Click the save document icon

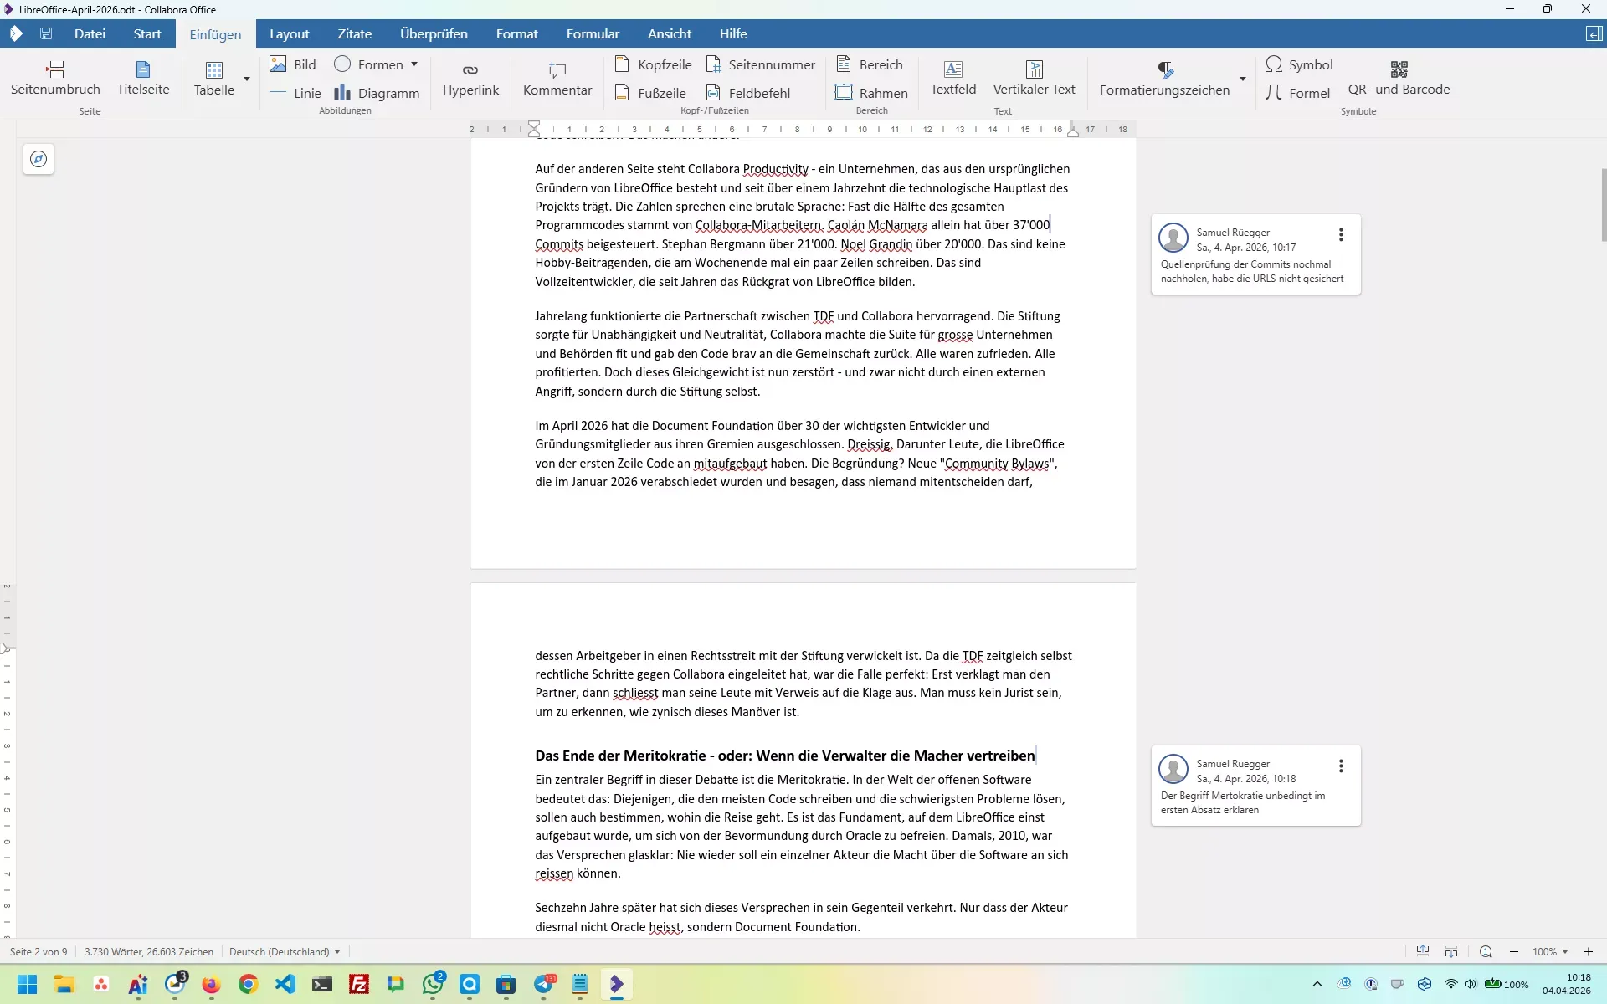pyautogui.click(x=46, y=33)
